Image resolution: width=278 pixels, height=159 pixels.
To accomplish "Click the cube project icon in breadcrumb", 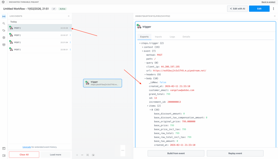I will coord(3,2).
